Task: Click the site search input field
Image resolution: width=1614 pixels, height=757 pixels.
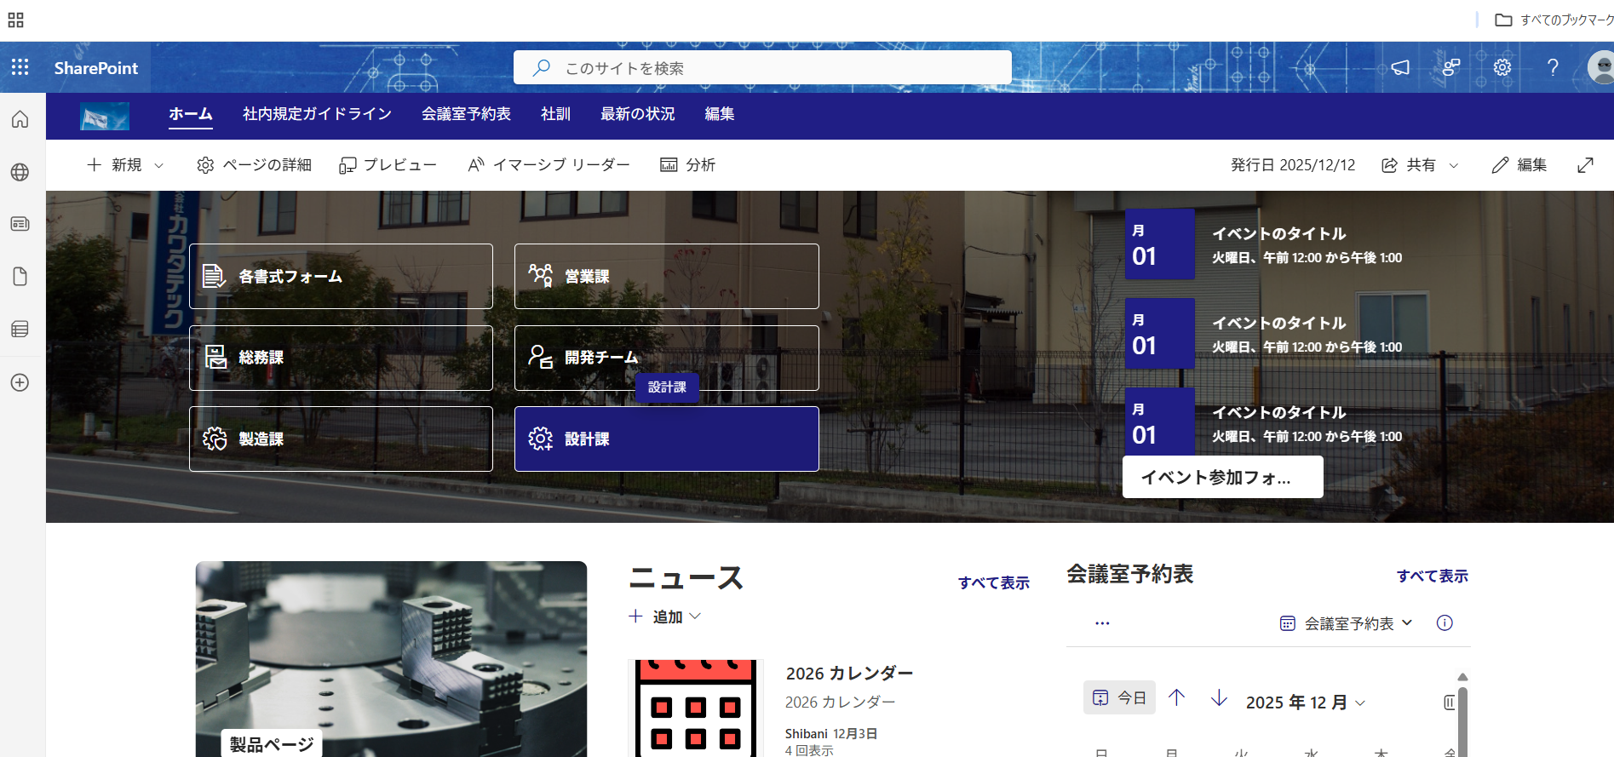Action: point(762,68)
